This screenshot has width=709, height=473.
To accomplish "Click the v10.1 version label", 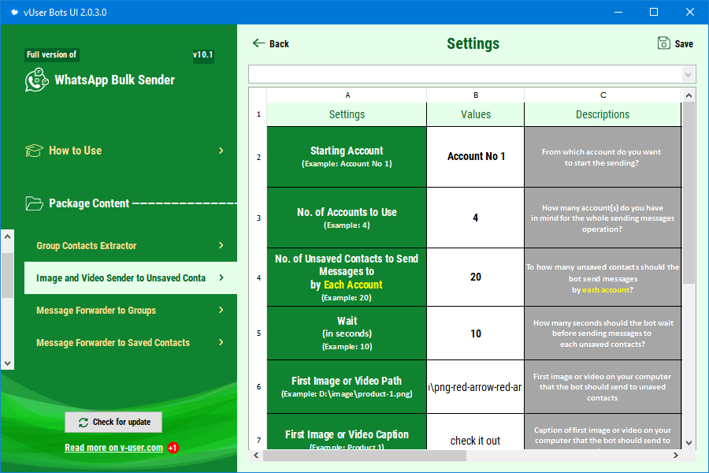I will pos(203,54).
